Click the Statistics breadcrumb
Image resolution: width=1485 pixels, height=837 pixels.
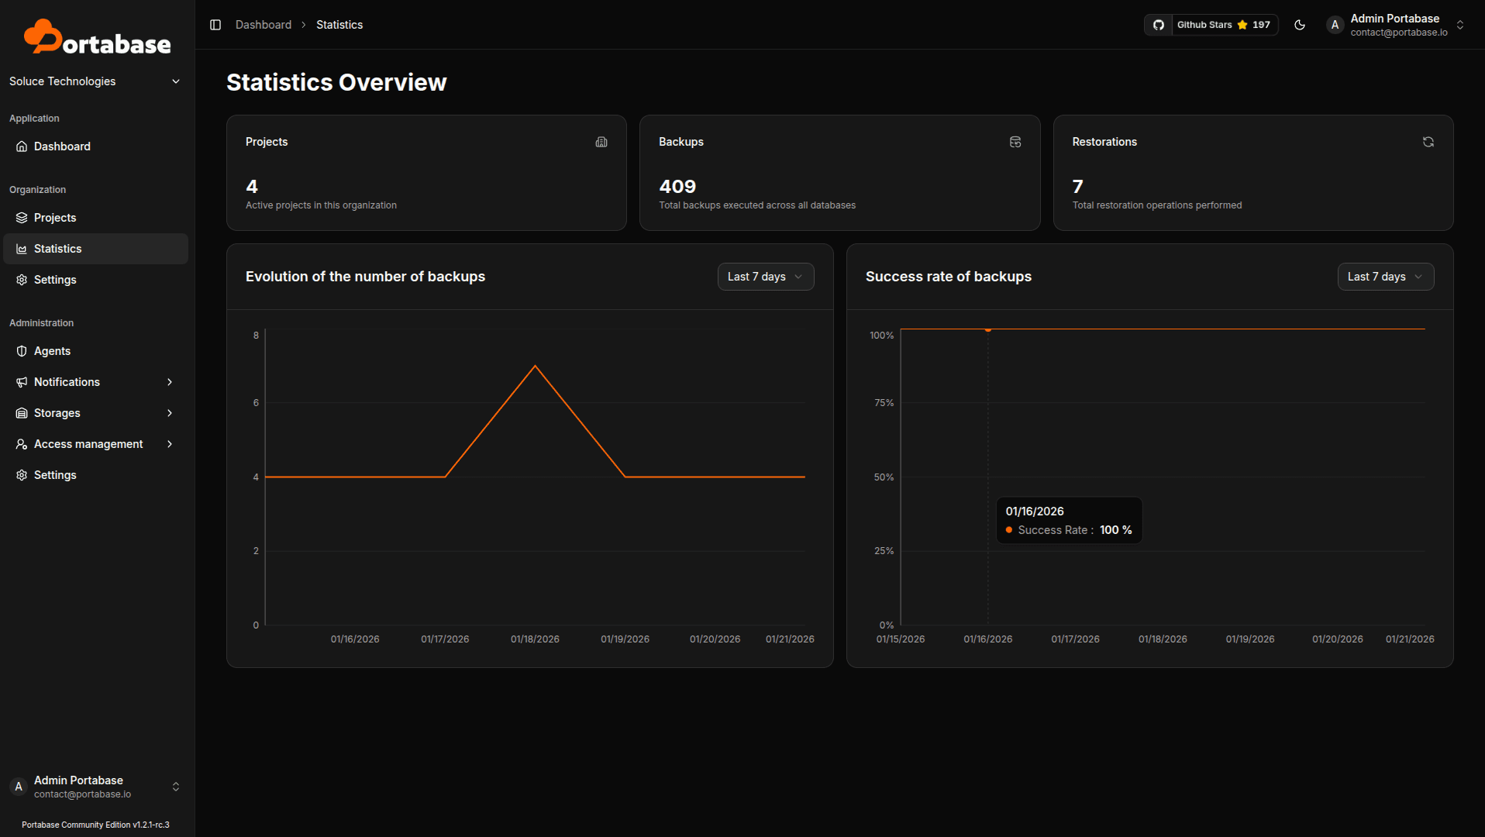(x=339, y=25)
